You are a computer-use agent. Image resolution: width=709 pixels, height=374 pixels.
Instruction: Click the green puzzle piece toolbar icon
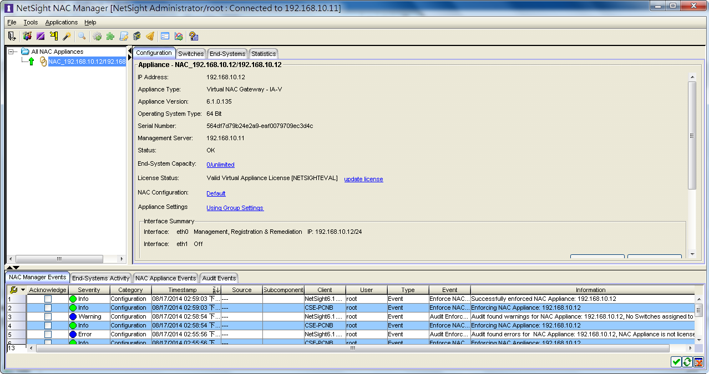110,36
